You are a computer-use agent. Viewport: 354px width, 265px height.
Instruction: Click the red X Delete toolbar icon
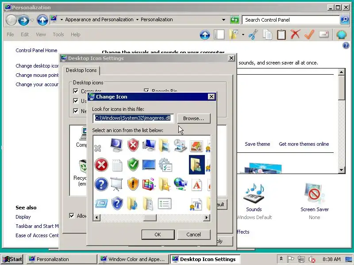[x=295, y=34]
